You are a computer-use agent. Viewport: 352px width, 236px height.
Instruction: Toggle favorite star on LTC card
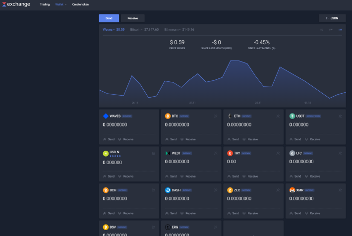pyautogui.click(x=340, y=153)
